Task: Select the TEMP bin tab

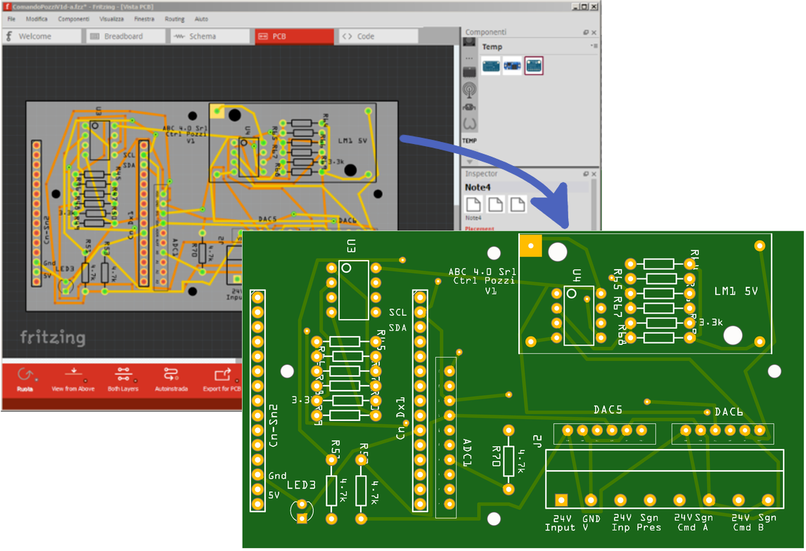Action: 469,141
